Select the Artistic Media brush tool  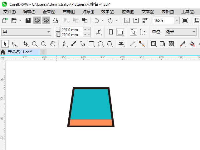[x=73, y=44]
